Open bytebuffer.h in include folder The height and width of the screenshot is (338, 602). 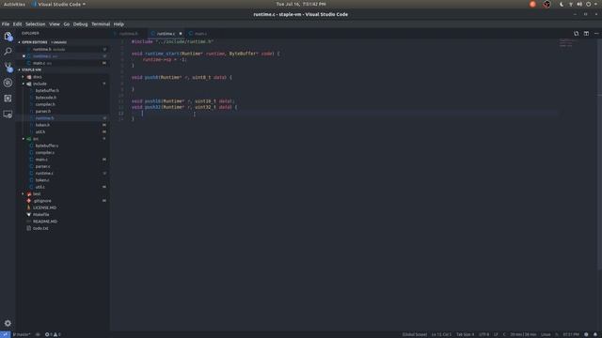pyautogui.click(x=47, y=90)
